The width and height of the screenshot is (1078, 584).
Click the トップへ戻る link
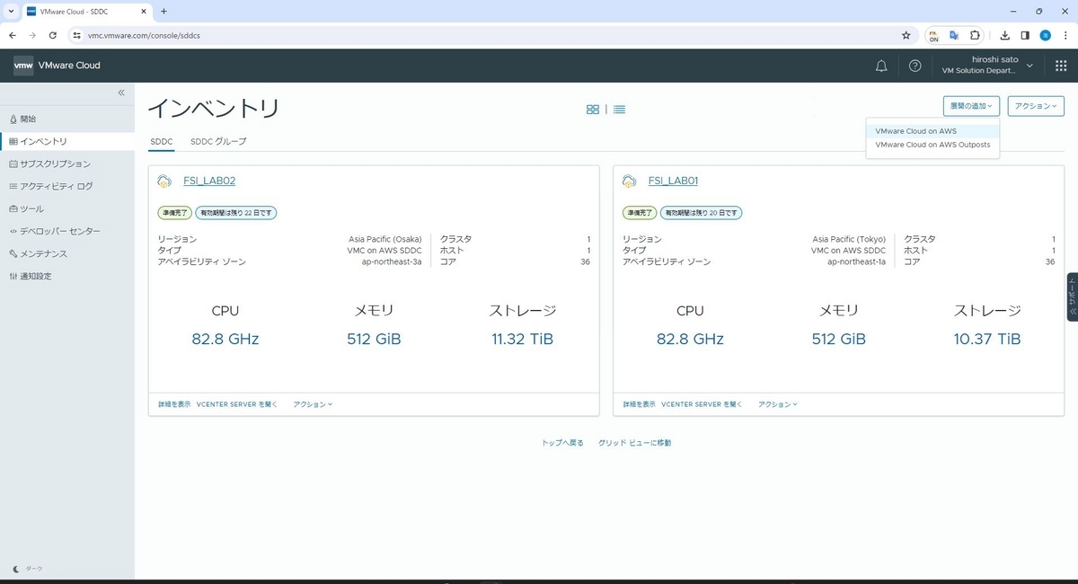click(562, 443)
